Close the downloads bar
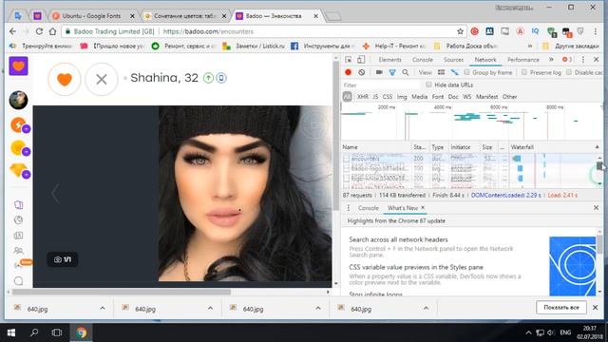The height and width of the screenshot is (342, 608). point(596,308)
